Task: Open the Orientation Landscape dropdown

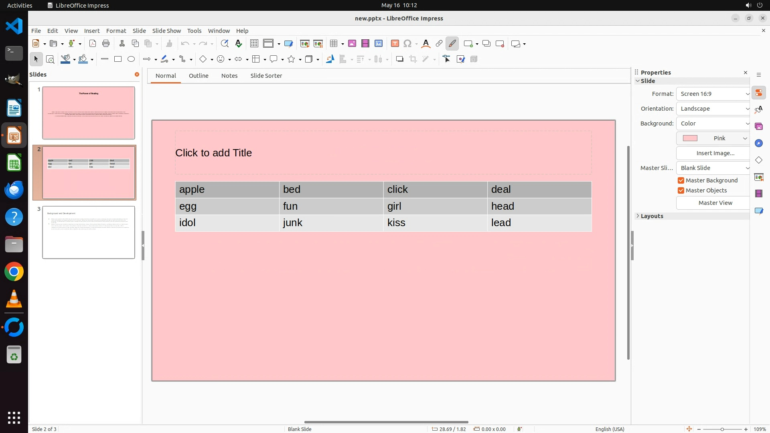Action: point(713,109)
